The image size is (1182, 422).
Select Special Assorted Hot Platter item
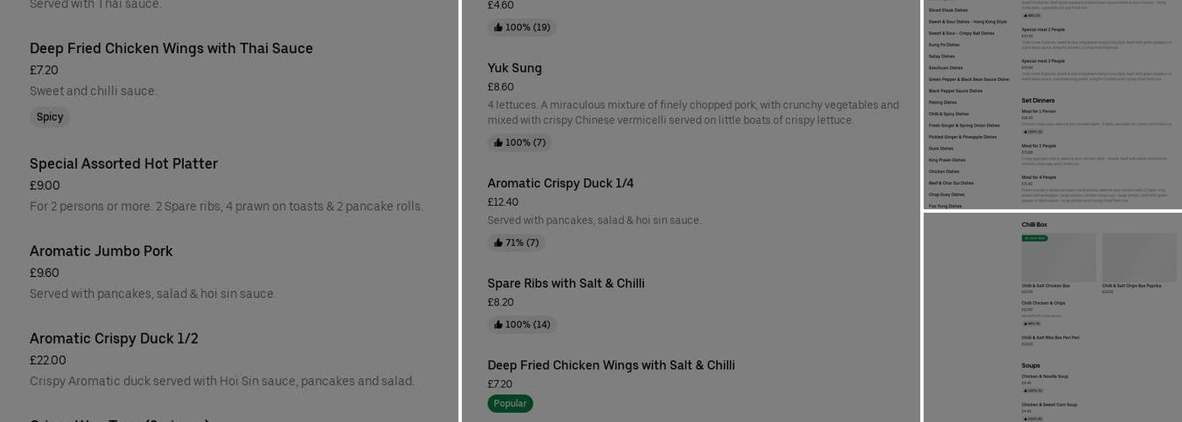click(124, 164)
